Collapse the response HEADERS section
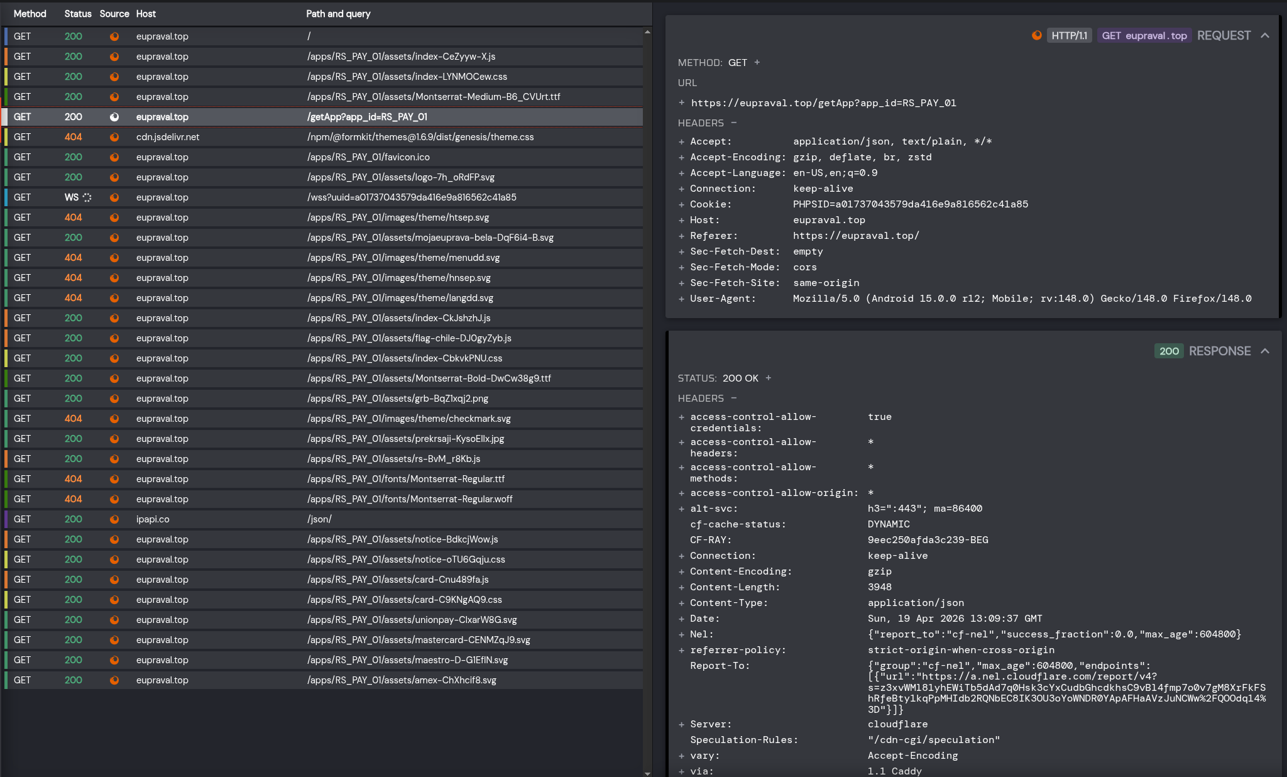This screenshot has width=1287, height=777. click(x=734, y=398)
